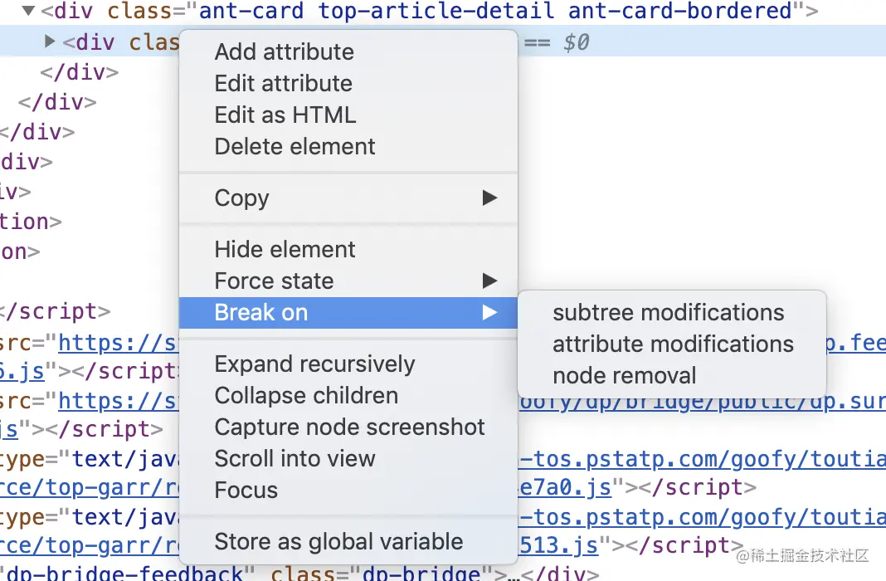Select the ant-card top-article-detail div line
Viewport: 886px width, 581px height.
pyautogui.click(x=430, y=11)
